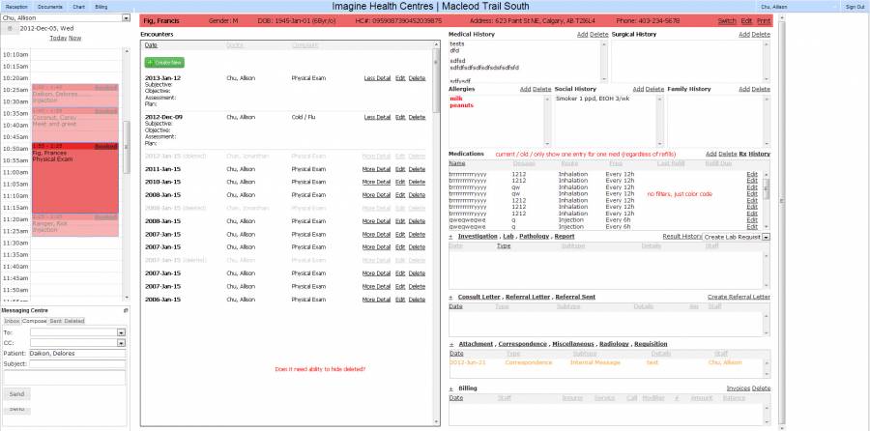
Task: Add an Allergies entry
Action: pyautogui.click(x=525, y=89)
